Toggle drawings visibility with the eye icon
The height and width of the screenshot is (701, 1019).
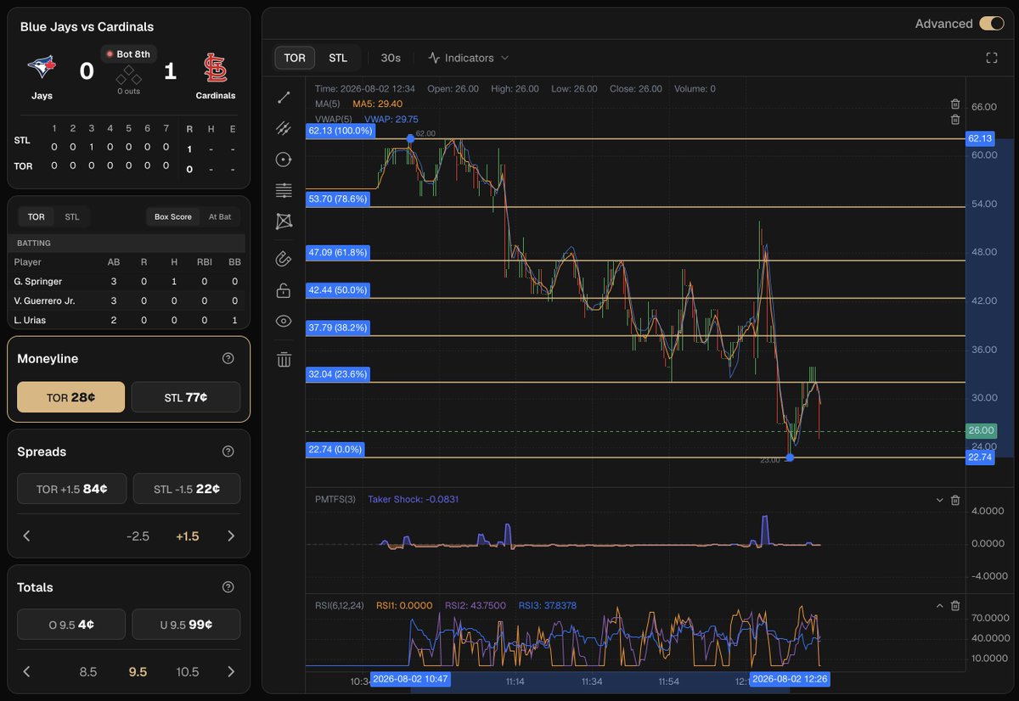(284, 321)
